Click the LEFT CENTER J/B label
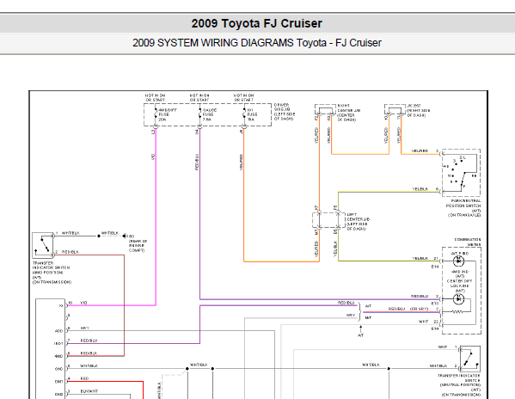 358,222
